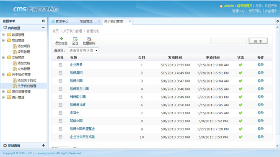
Task: Click 预览网站 link in header
Action: click(x=255, y=11)
